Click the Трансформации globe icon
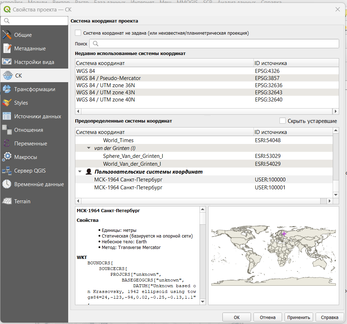347x324 pixels. 7,89
